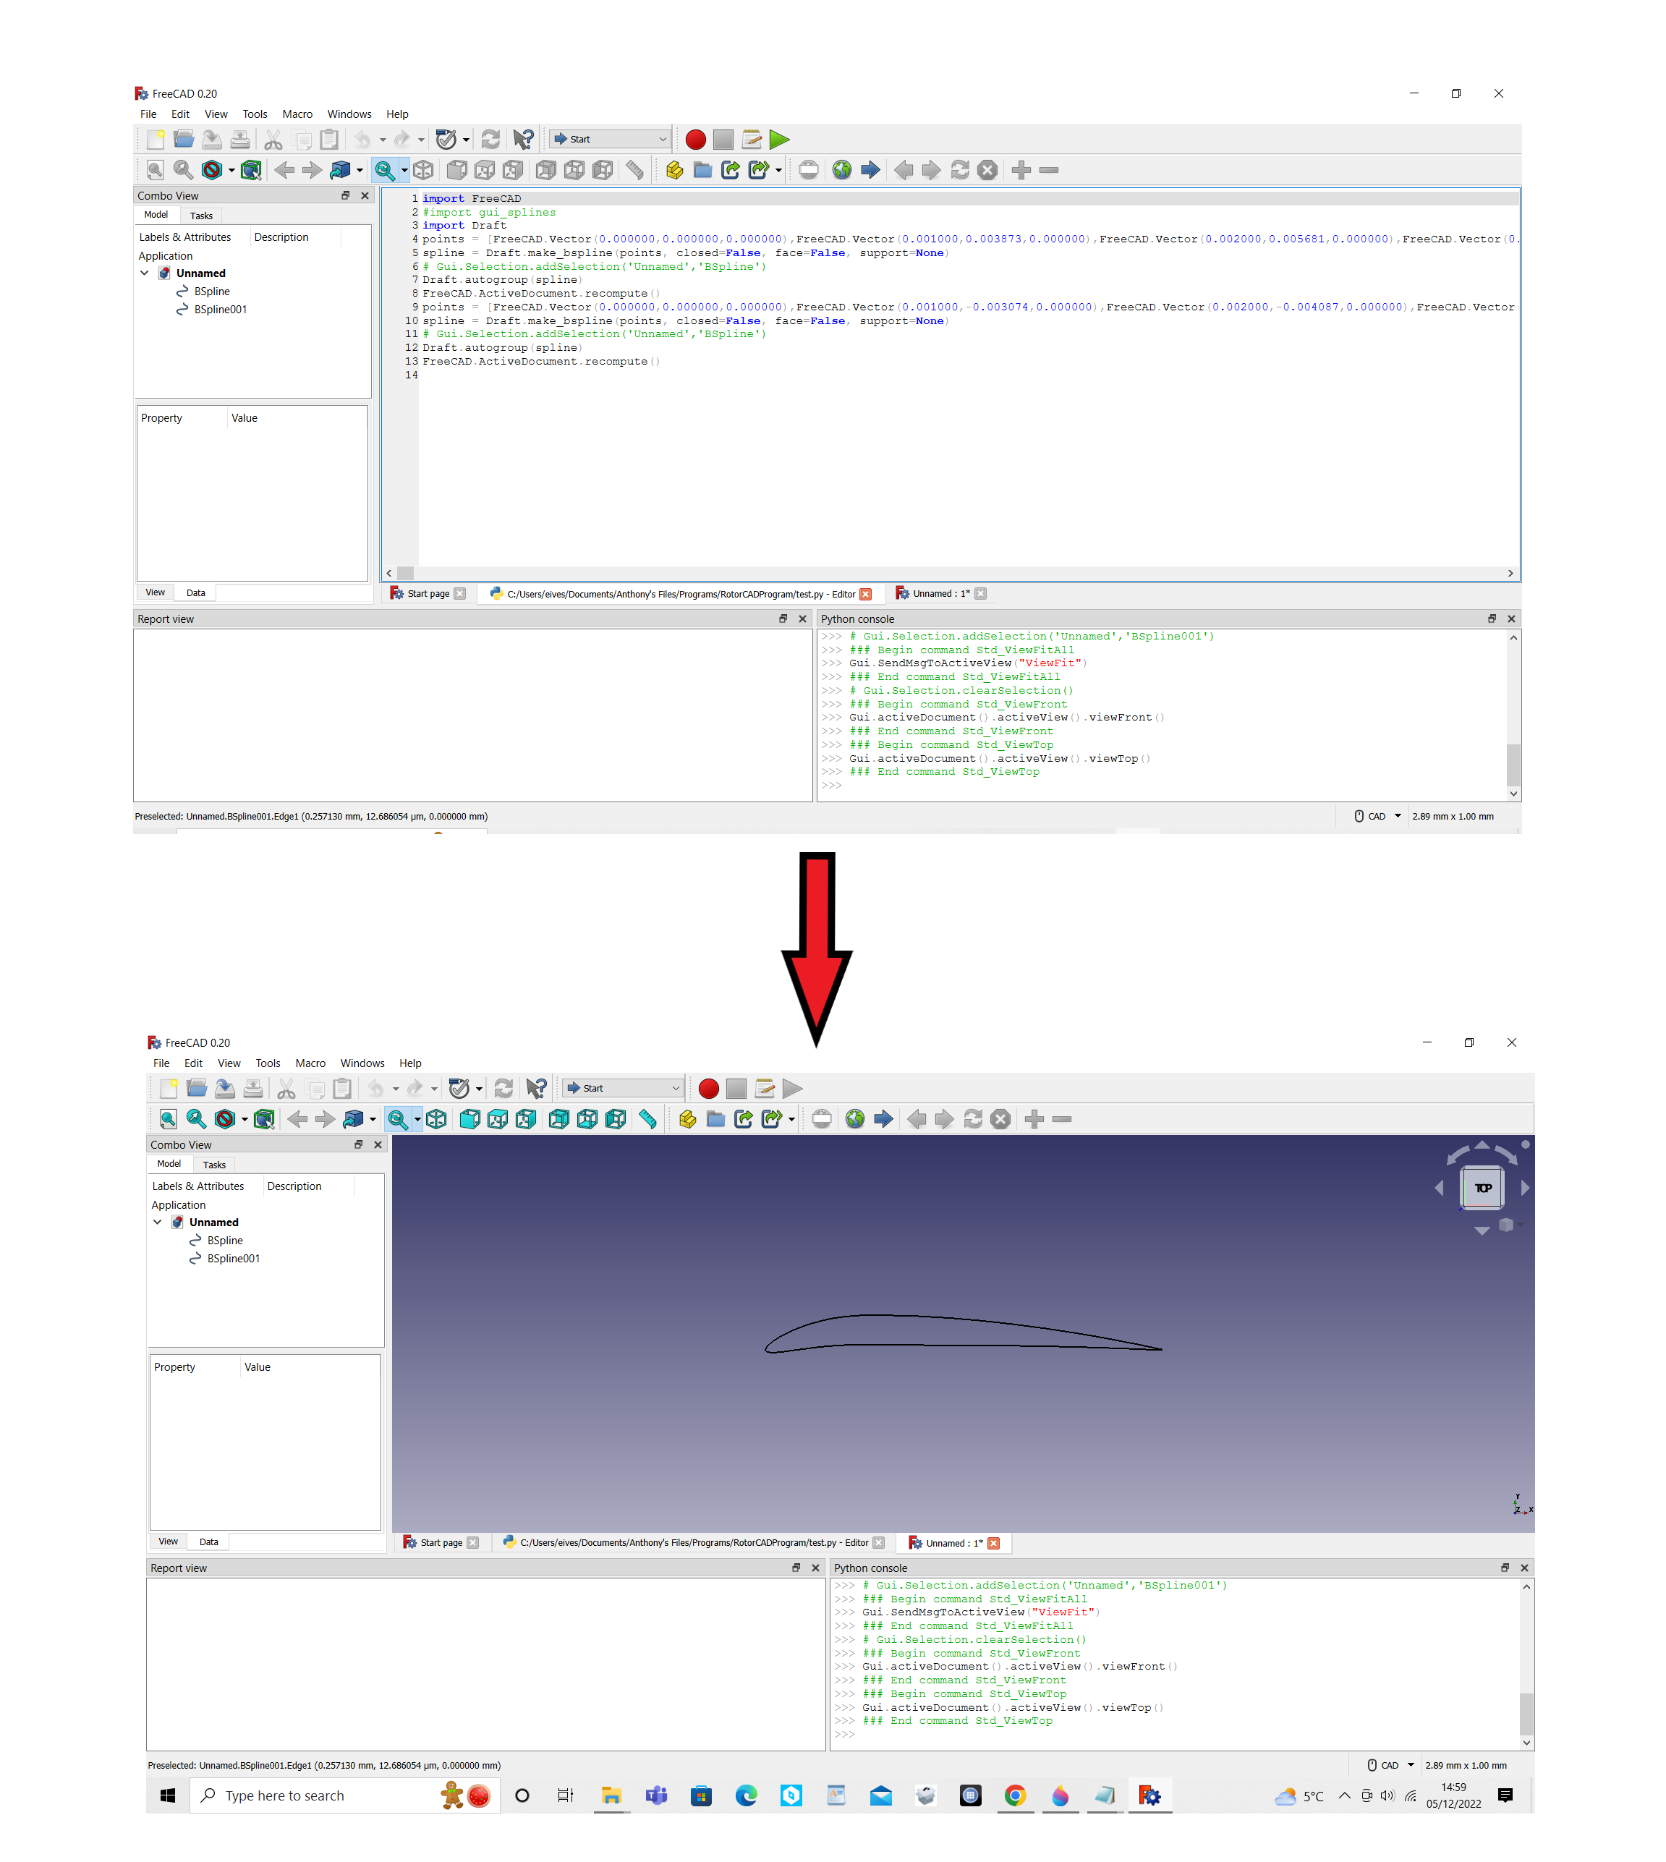Open Tools menu in lower window
This screenshot has height=1862, width=1666.
coord(268,1063)
